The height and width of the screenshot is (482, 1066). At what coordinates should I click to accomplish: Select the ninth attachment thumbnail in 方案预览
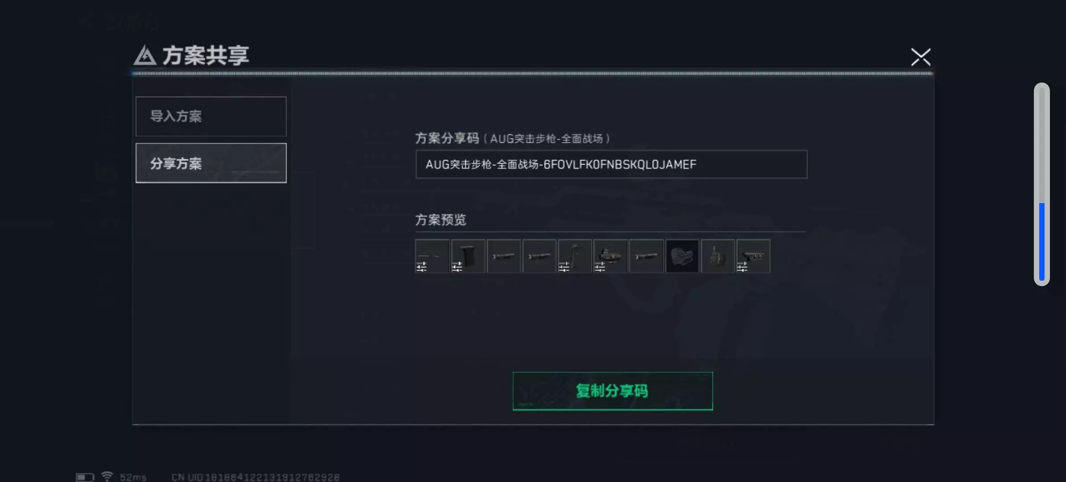(x=717, y=256)
